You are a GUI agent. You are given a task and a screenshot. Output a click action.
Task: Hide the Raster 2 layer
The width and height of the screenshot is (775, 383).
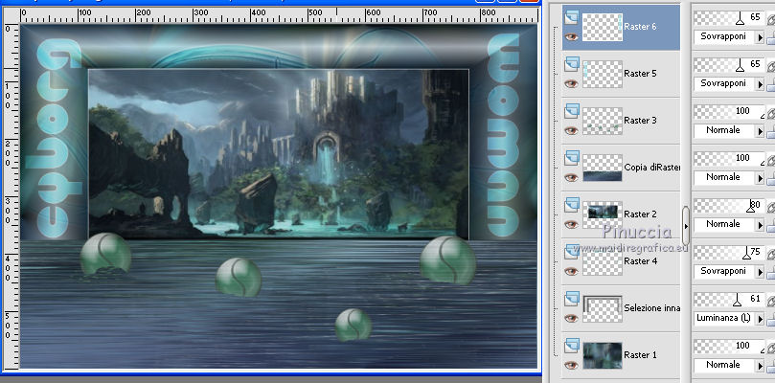571,224
